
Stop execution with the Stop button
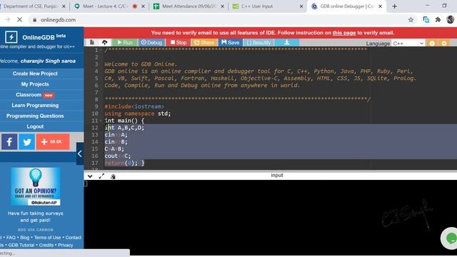pos(179,43)
